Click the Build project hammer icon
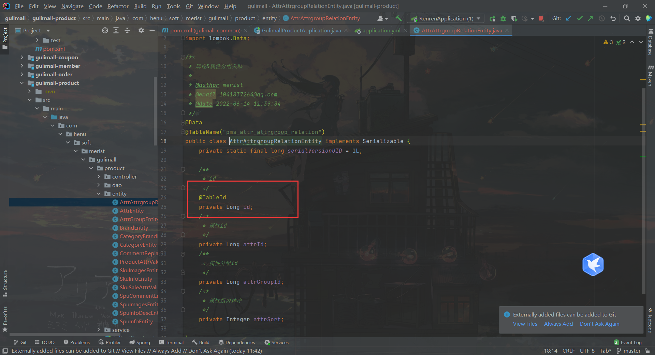Screen dimensions: 655x355 click(398, 18)
